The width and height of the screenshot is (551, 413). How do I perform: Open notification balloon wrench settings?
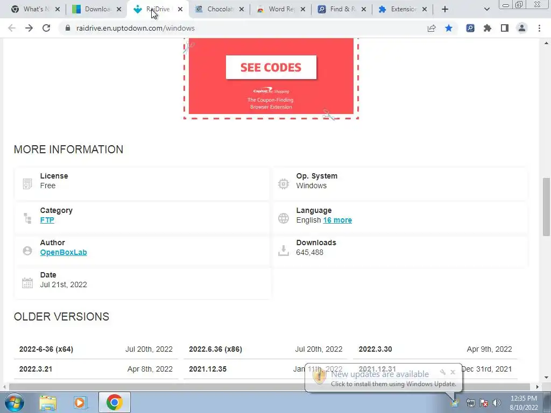click(x=443, y=372)
